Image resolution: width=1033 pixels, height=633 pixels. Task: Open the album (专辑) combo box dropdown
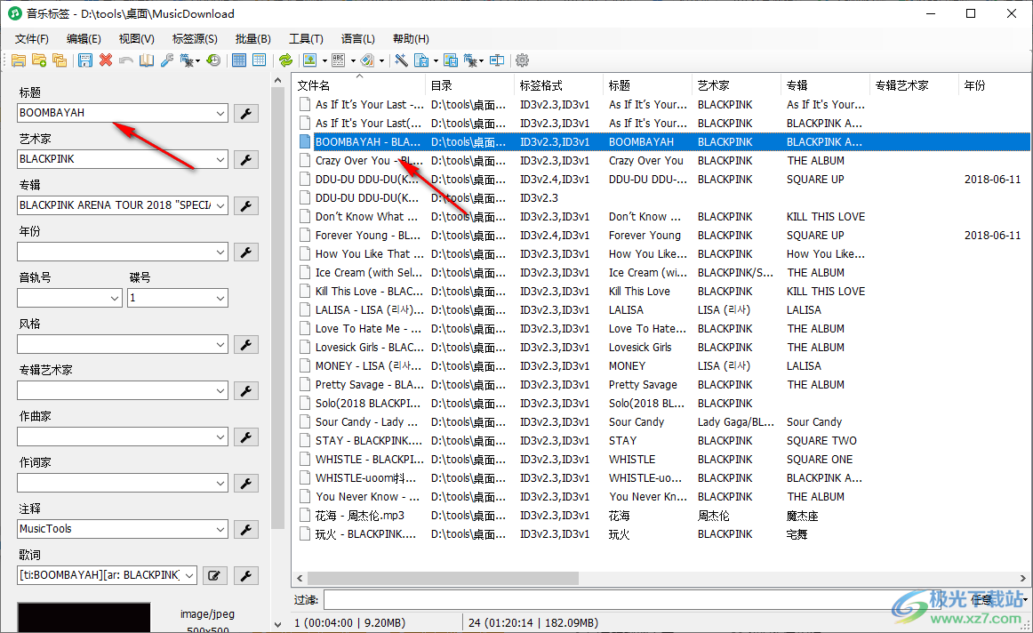220,205
